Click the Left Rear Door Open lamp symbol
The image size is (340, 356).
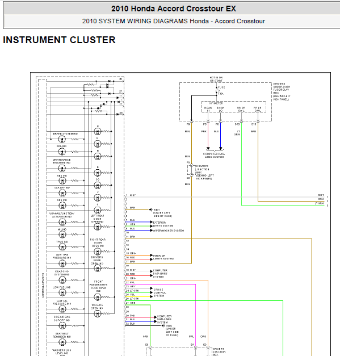point(98,227)
